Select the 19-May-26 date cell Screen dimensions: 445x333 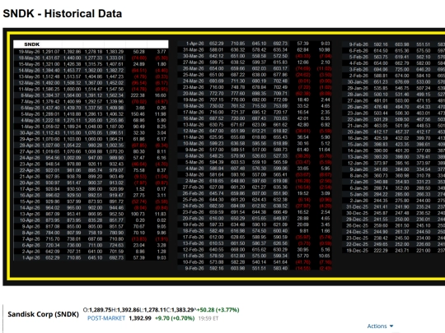point(29,52)
